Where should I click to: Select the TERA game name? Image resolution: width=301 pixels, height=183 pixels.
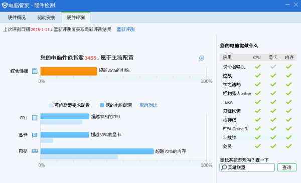point(228,102)
